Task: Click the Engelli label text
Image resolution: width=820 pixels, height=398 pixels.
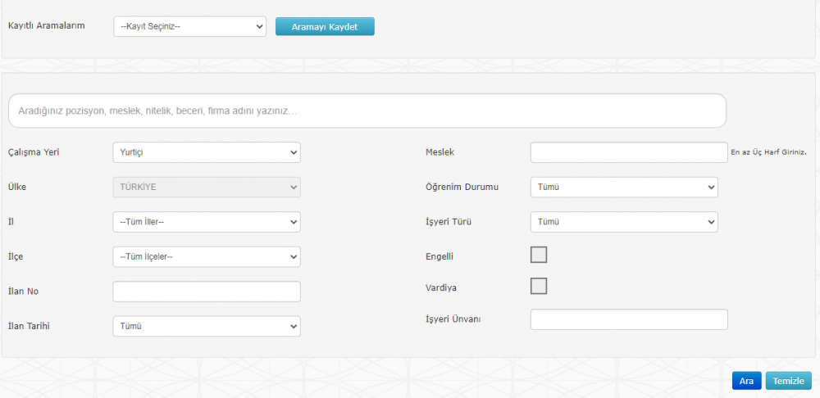Action: pyautogui.click(x=440, y=256)
